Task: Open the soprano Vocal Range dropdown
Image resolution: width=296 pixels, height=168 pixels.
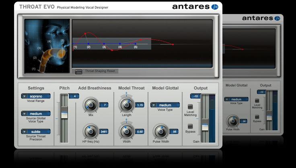Action: 36,96
